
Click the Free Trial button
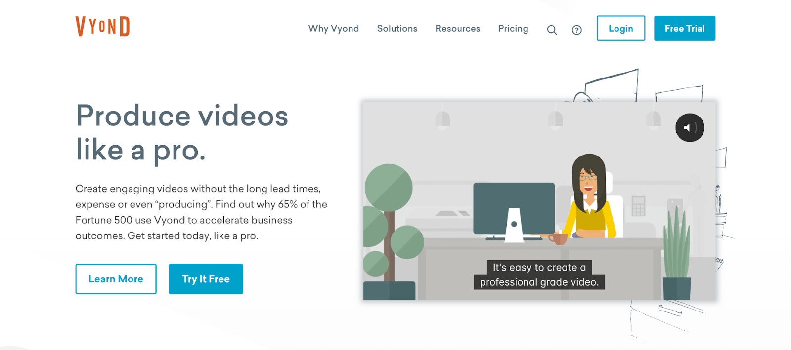(685, 28)
